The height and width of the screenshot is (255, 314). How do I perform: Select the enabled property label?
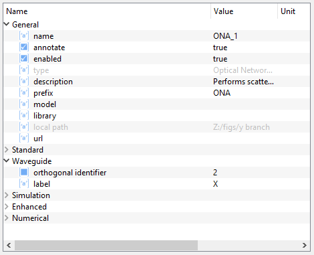click(47, 59)
